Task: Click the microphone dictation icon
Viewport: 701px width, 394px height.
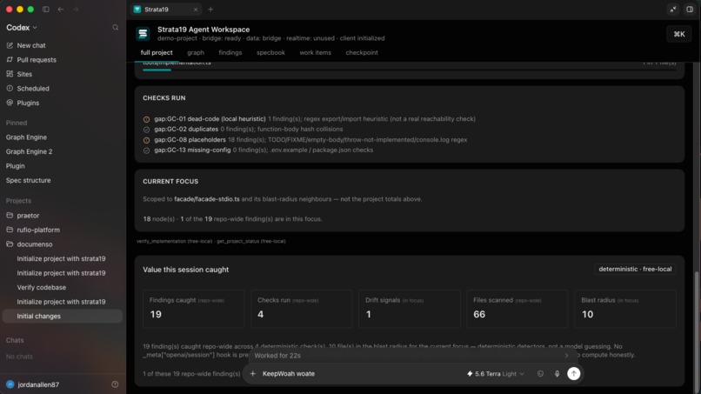Action: [557, 373]
